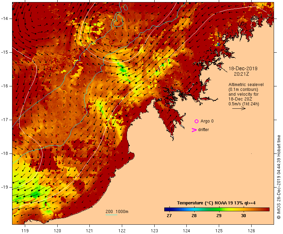Image resolution: width=283 pixels, height=234 pixels.
Task: Click the 'and velocity for' caption line
Action: click(243, 94)
